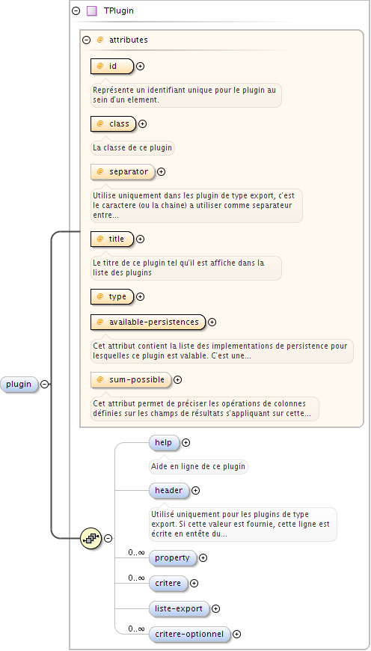
Task: Select the header element node
Action: 169,491
